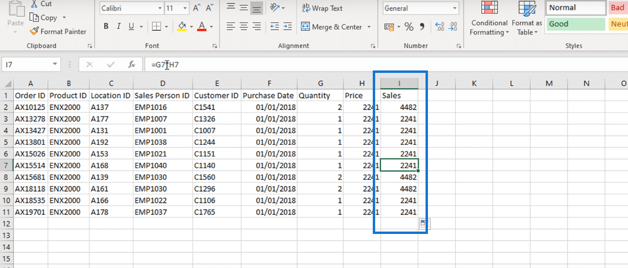Viewport: 628px width, 268px height.
Task: Open the Format as Table gallery
Action: click(527, 18)
